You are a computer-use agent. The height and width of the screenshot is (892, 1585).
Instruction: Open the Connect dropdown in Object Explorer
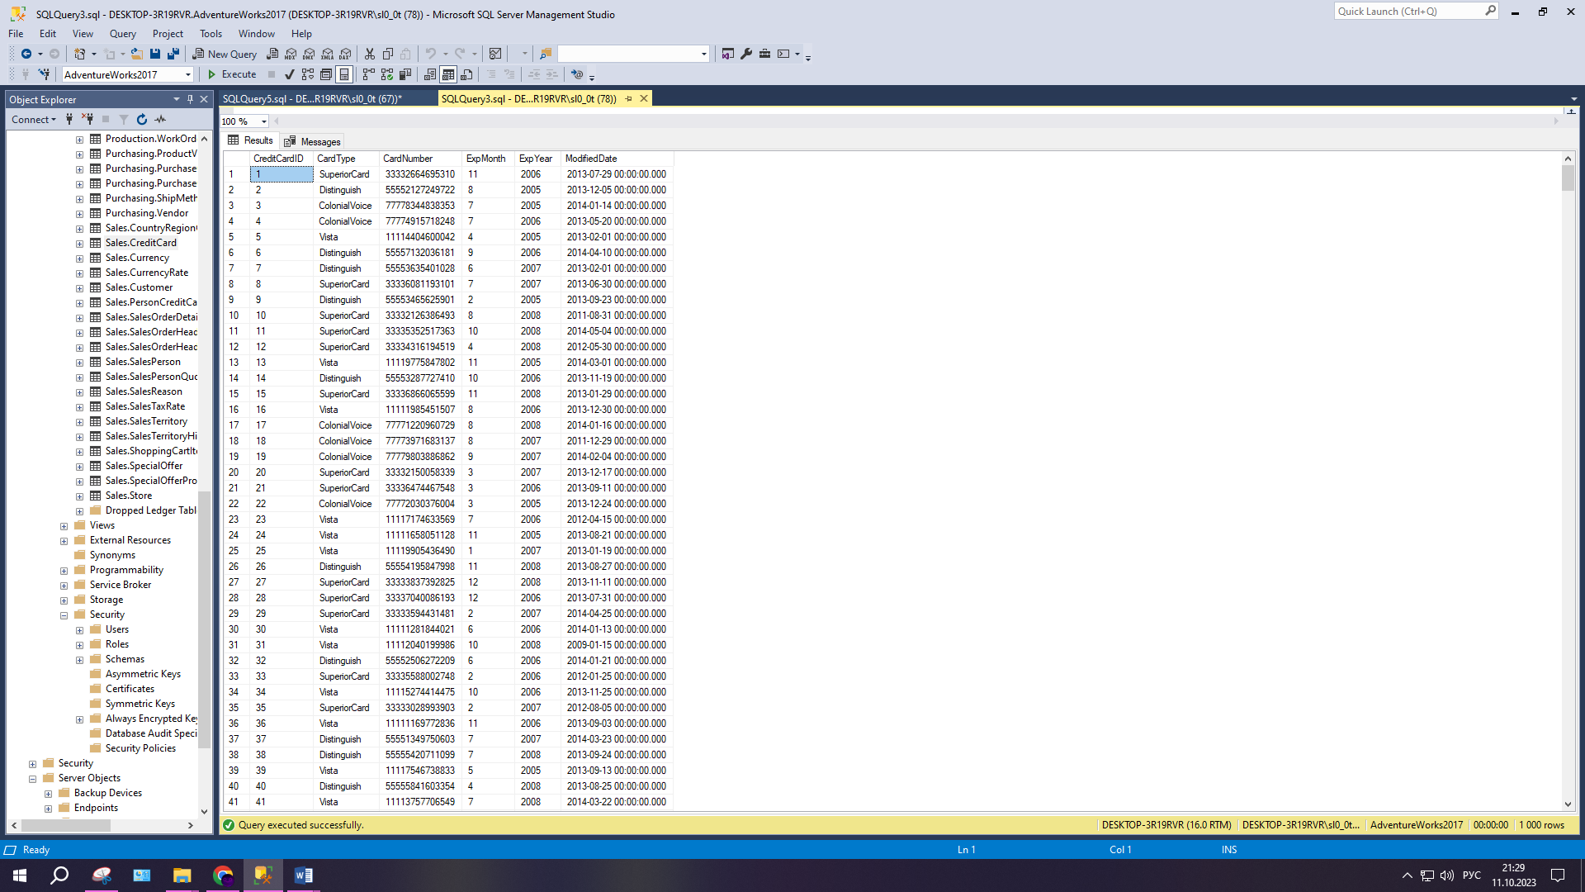coord(34,120)
